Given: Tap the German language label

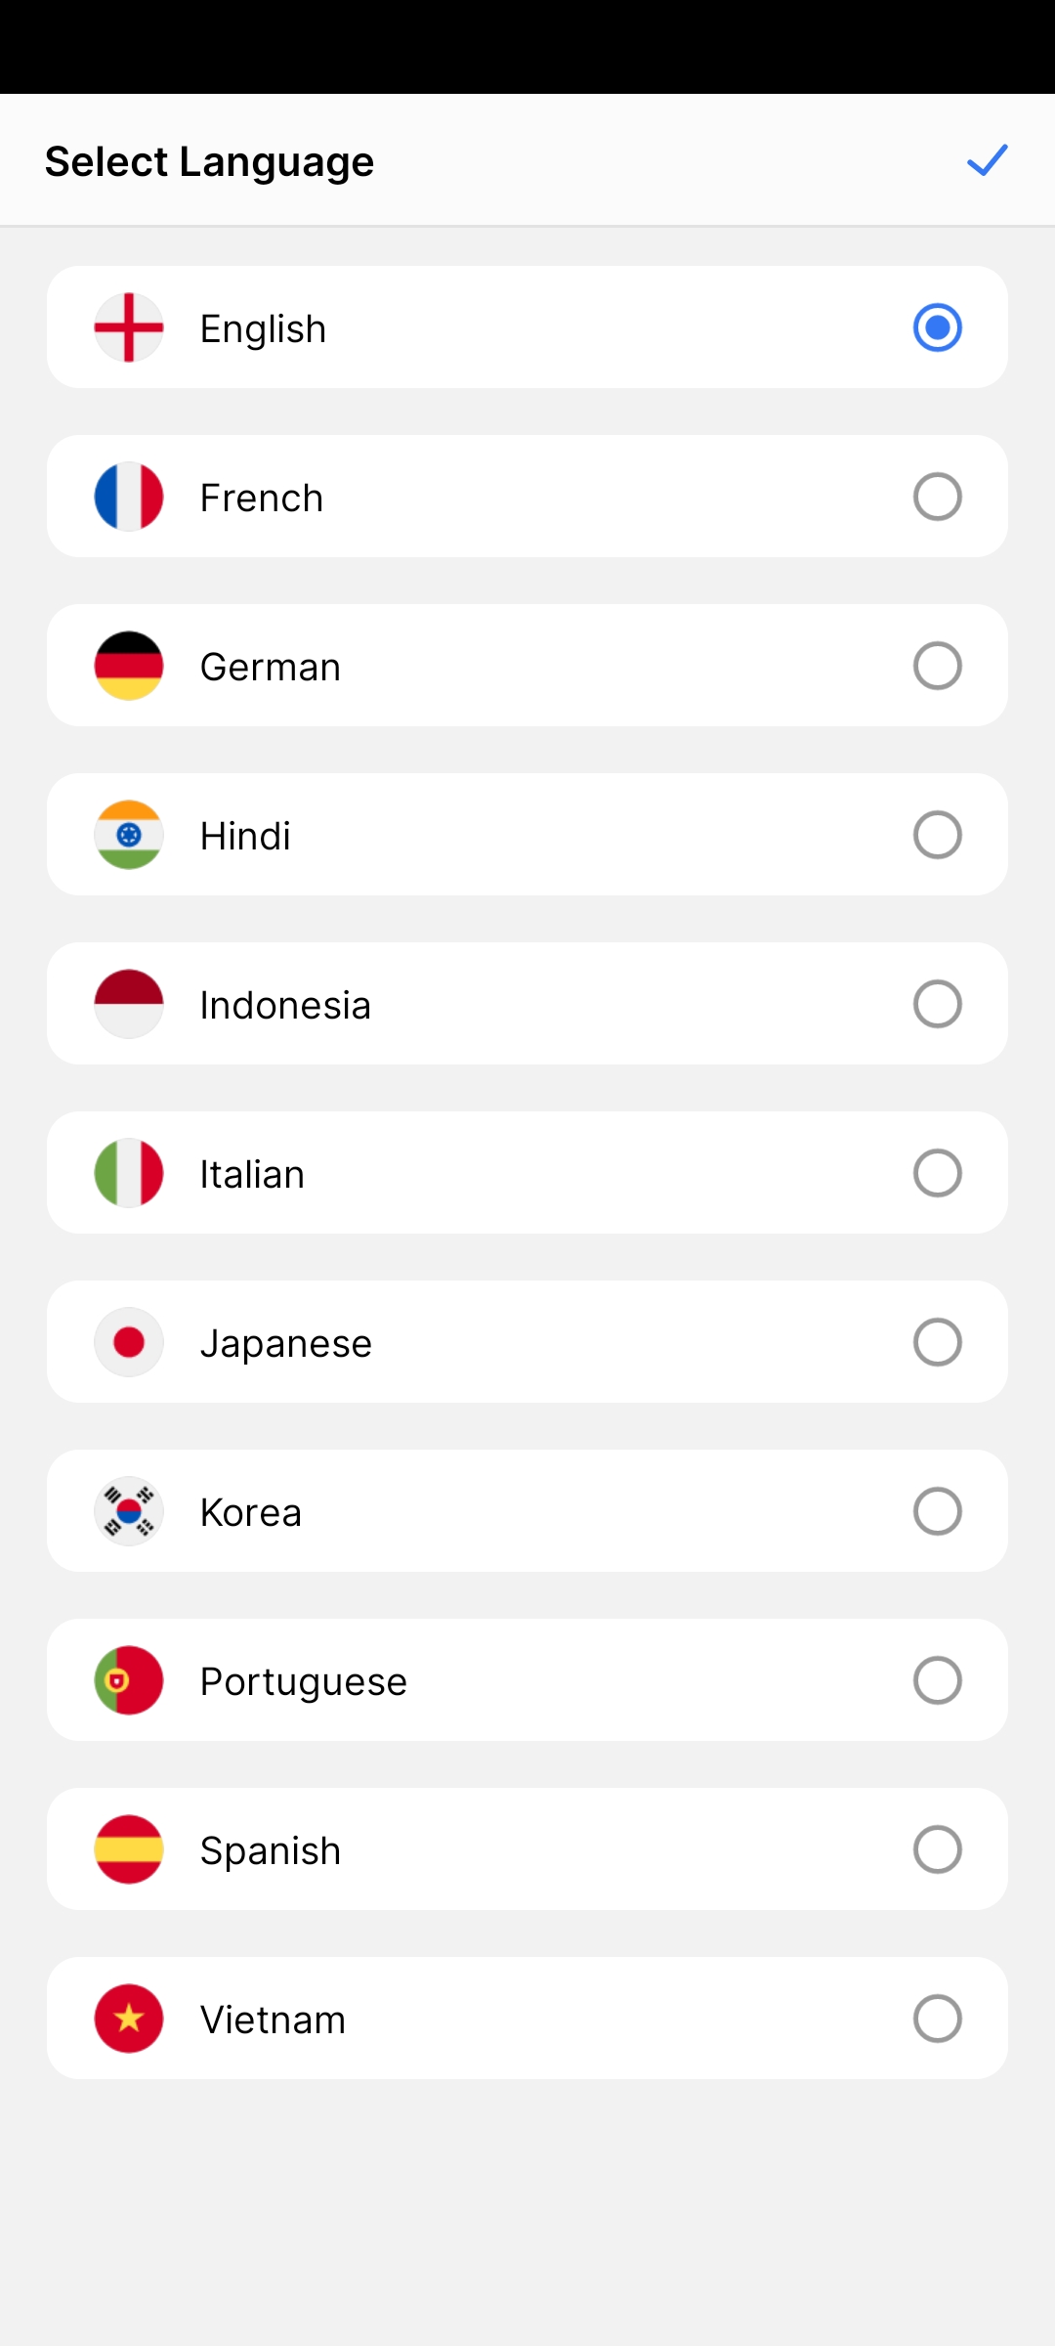Looking at the screenshot, I should pyautogui.click(x=271, y=668).
